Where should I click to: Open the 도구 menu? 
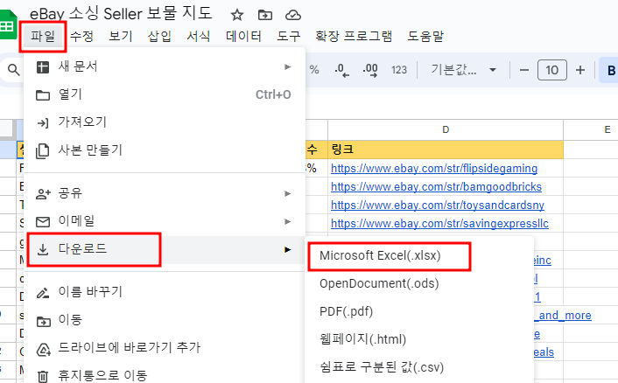point(289,36)
